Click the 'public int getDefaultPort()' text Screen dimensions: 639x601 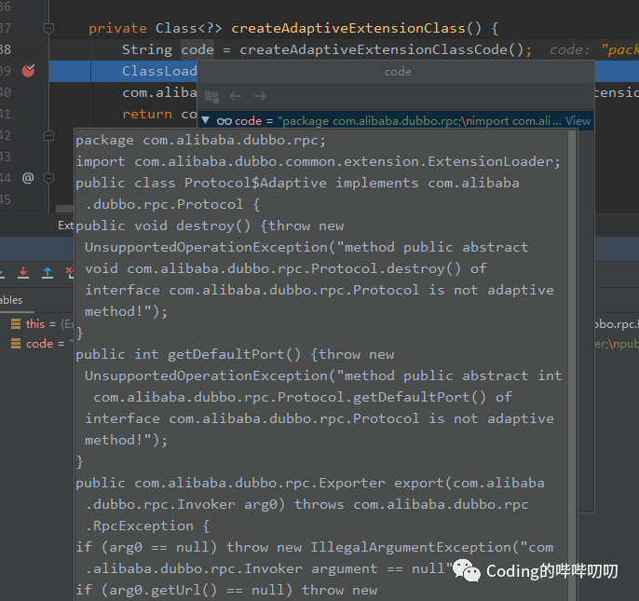188,354
